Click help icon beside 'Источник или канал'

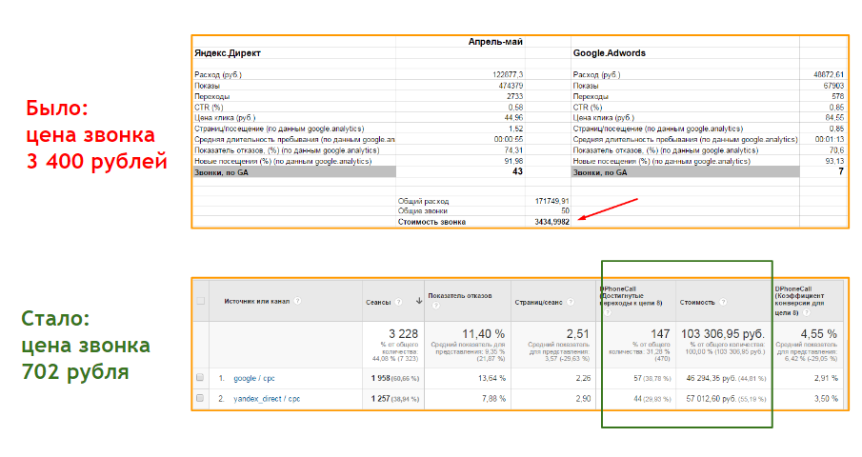297,301
